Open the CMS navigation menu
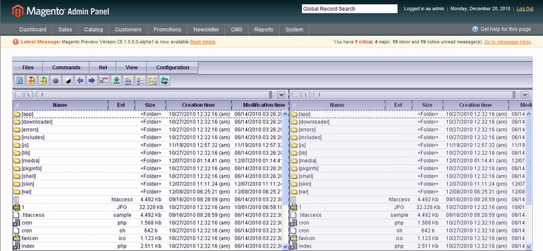This screenshot has height=251, width=543. tap(236, 29)
